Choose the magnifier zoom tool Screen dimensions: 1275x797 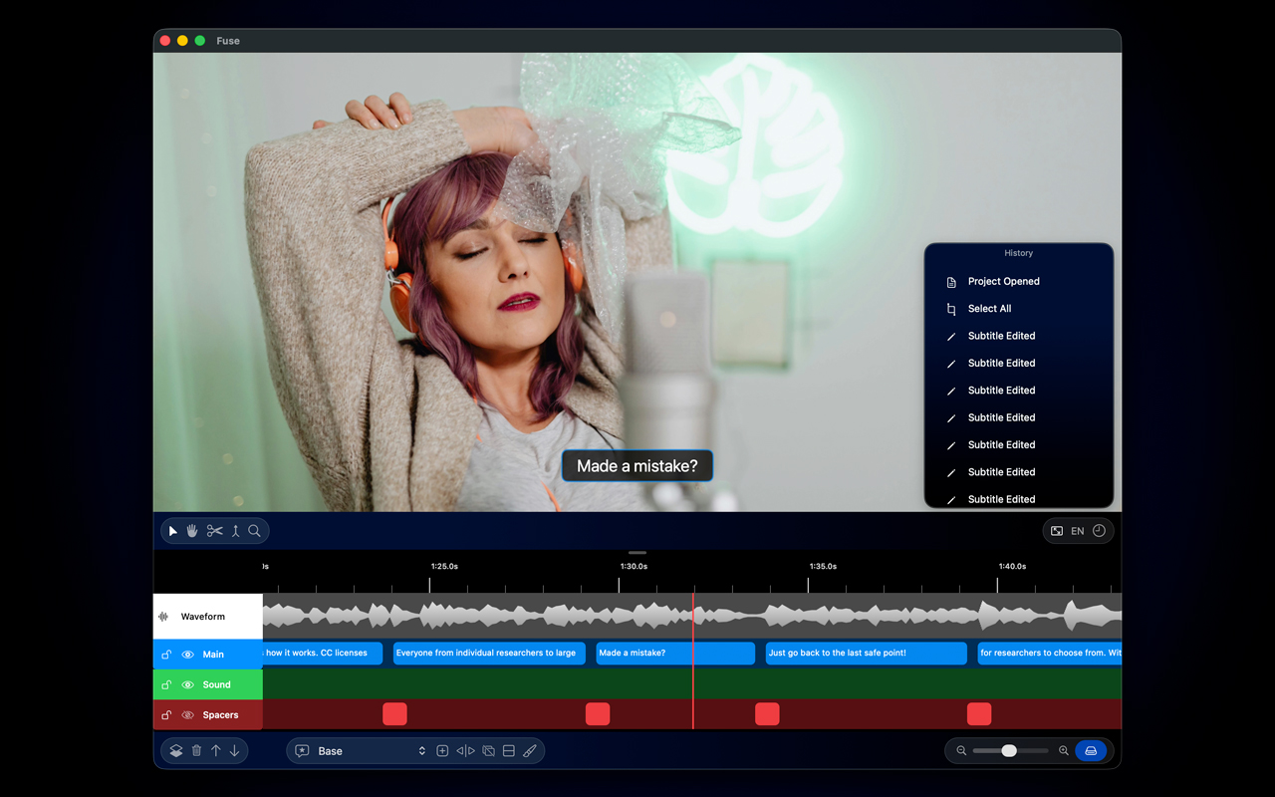[254, 531]
